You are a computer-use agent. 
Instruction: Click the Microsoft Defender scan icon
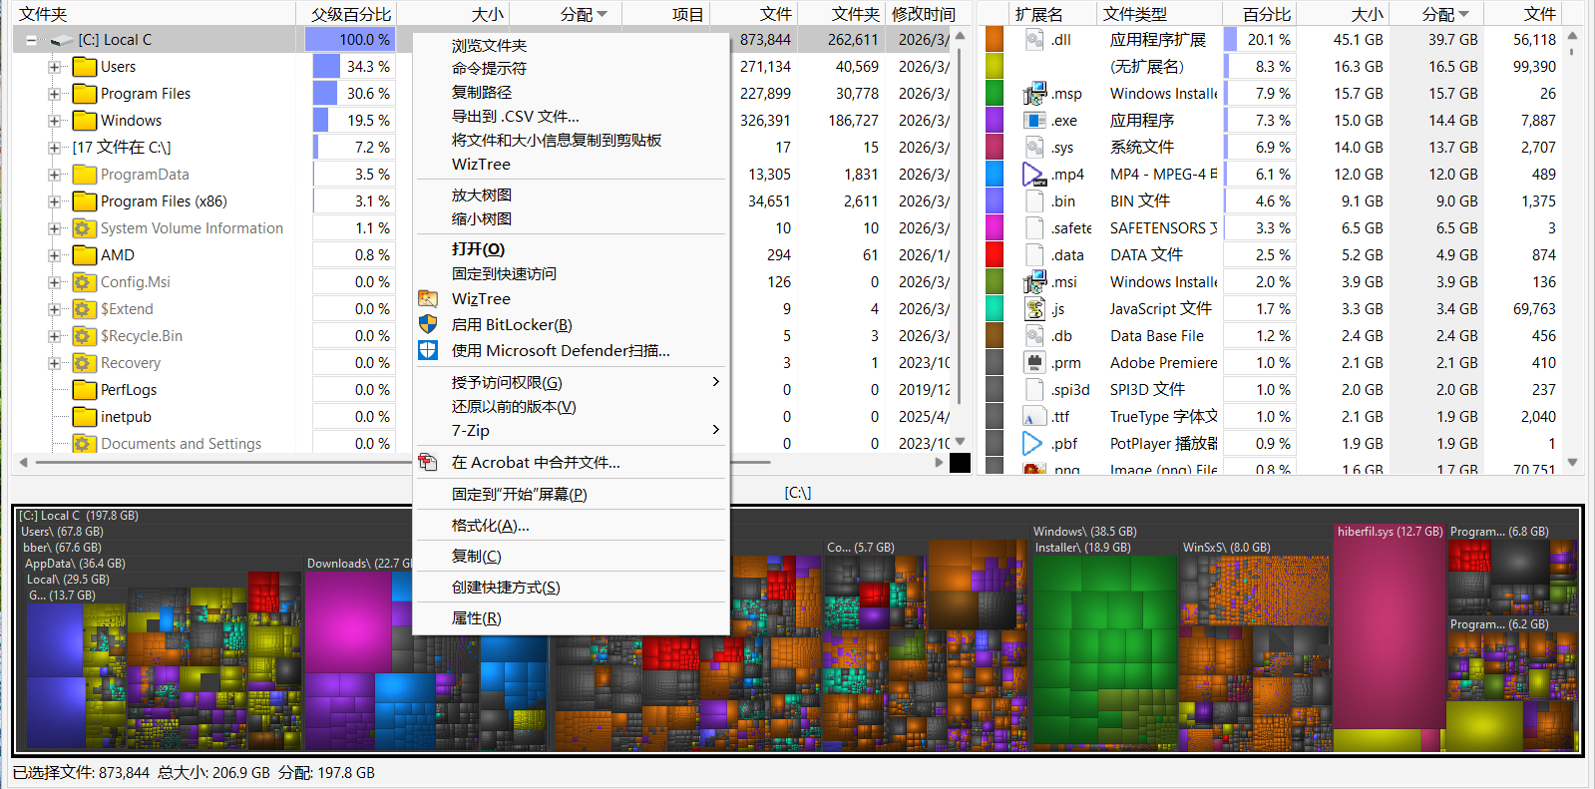(428, 350)
